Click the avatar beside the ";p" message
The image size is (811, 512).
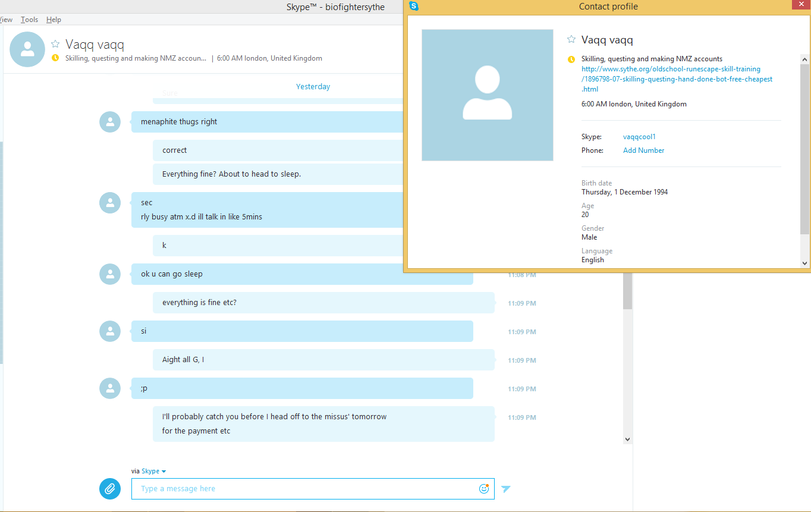coord(110,388)
